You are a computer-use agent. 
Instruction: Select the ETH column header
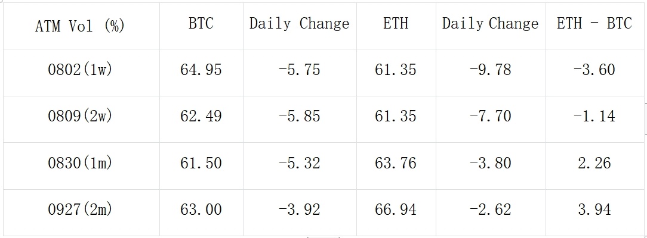click(x=395, y=24)
